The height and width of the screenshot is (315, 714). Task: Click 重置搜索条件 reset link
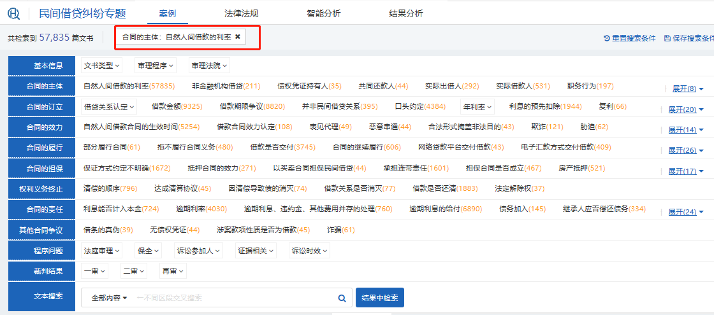pyautogui.click(x=629, y=38)
